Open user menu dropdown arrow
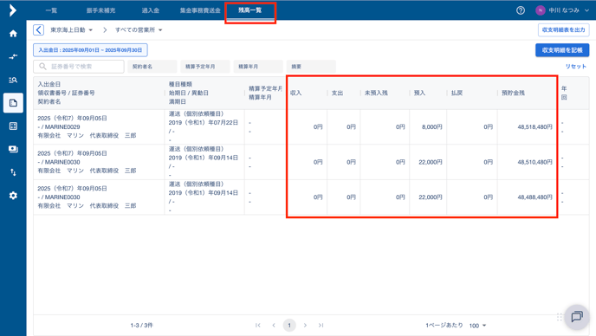The image size is (596, 336). point(586,10)
